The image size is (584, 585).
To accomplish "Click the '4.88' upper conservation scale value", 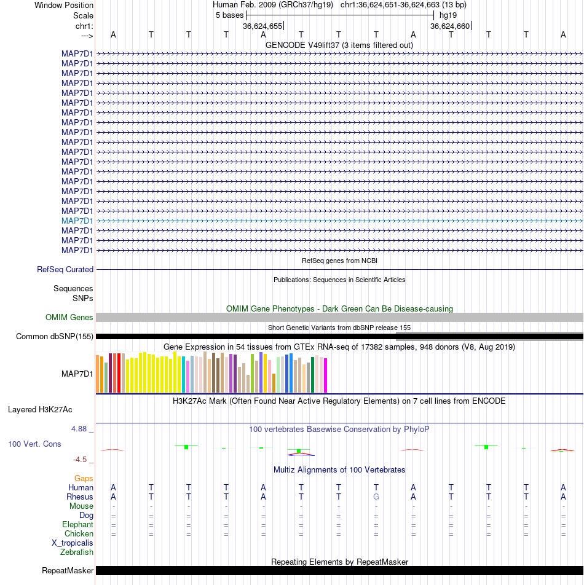I will 79,429.
